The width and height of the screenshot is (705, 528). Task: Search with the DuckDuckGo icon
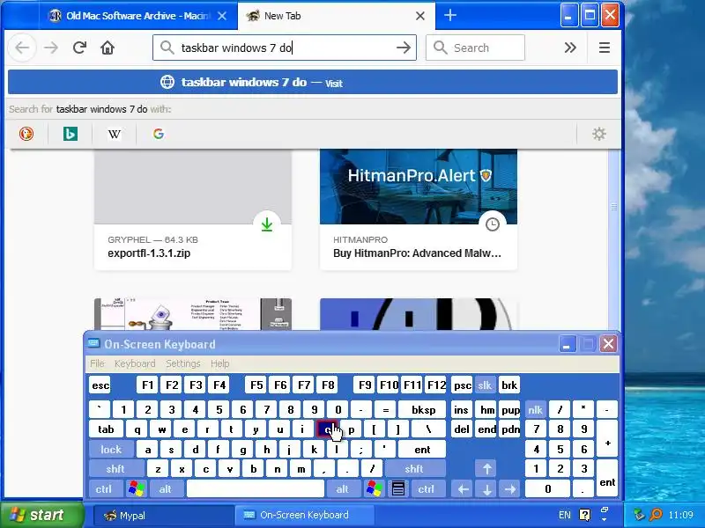point(26,134)
